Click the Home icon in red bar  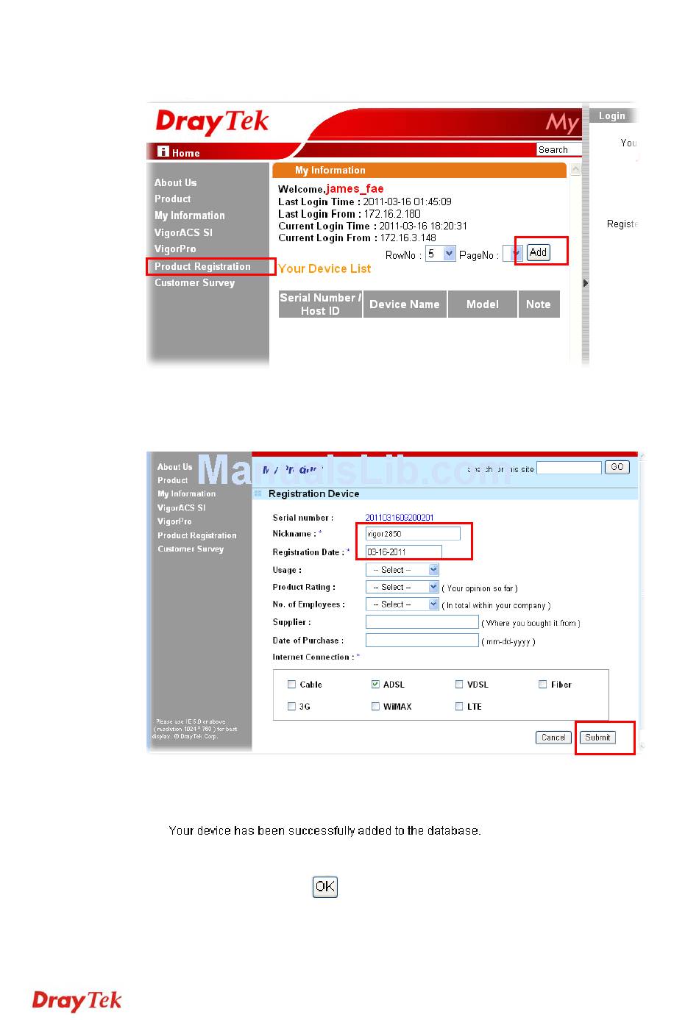[x=163, y=152]
